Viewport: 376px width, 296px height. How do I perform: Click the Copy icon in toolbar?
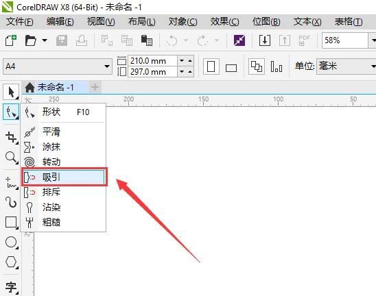tap(127, 40)
